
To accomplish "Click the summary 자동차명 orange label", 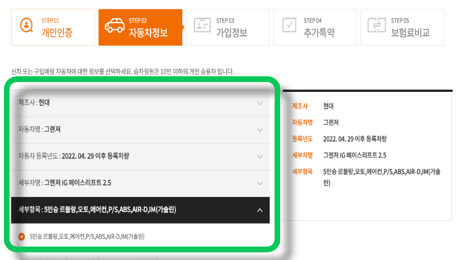I will (x=302, y=122).
